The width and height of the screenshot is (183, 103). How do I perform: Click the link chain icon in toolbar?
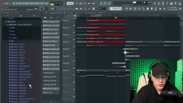[89, 9]
